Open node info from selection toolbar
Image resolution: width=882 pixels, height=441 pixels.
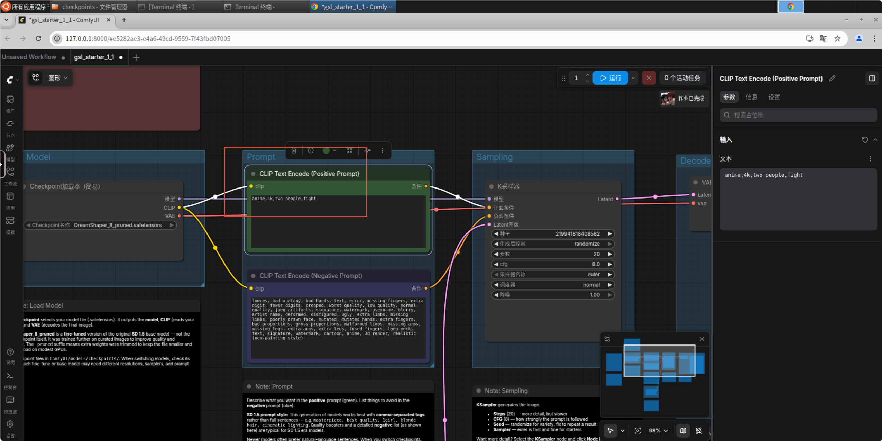[311, 151]
